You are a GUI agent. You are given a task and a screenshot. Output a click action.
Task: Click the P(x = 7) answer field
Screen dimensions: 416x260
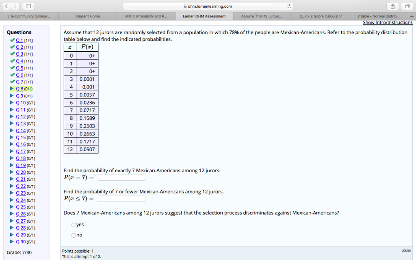point(121,177)
